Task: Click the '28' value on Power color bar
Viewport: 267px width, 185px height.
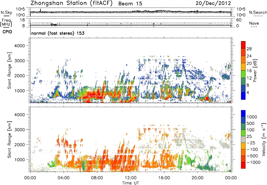Action: [249, 49]
